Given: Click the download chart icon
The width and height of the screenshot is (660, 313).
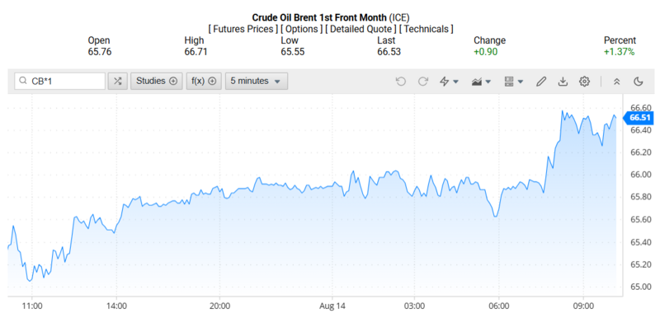Looking at the screenshot, I should point(563,82).
